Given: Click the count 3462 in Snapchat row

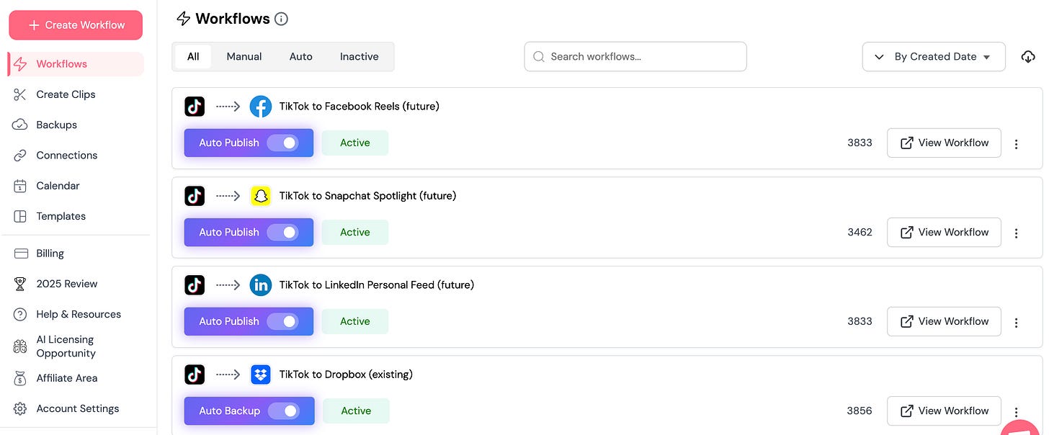Looking at the screenshot, I should click(860, 232).
